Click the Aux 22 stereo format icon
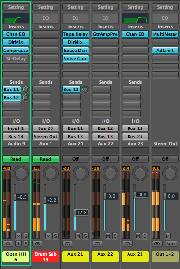The width and height of the screenshot is (180, 269). (98, 243)
